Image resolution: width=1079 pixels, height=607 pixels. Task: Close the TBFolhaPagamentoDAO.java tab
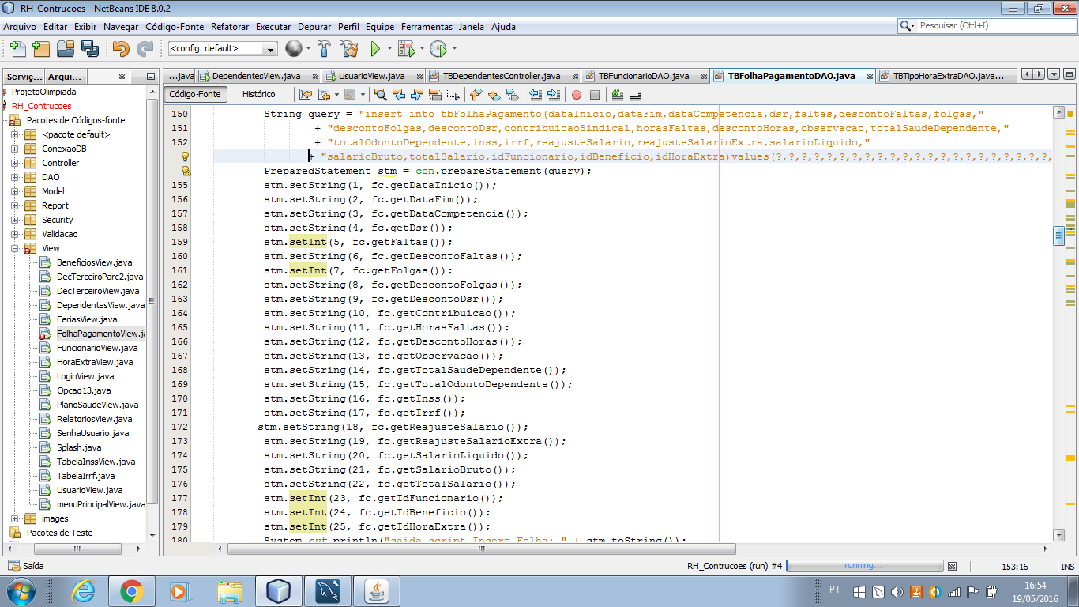point(869,77)
